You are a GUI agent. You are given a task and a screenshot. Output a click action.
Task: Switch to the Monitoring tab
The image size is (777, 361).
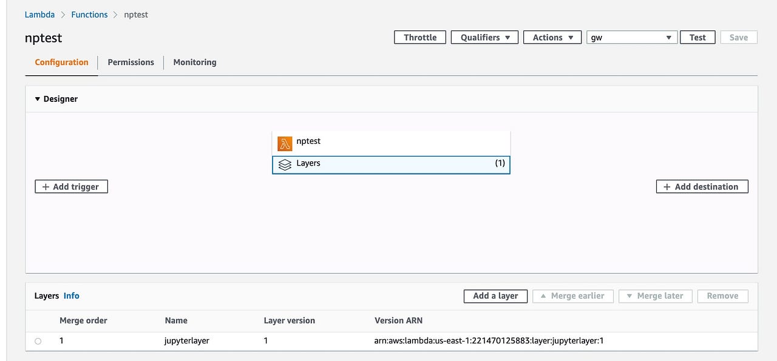(x=194, y=62)
